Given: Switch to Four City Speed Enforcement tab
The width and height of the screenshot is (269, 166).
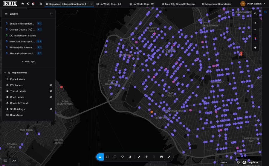Looking at the screenshot, I should pyautogui.click(x=178, y=4).
